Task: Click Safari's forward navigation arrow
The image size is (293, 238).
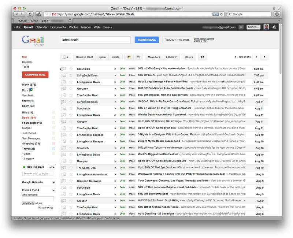Action: 22,14
